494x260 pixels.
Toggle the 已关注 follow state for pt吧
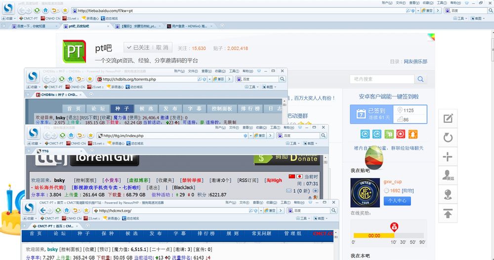pos(138,47)
